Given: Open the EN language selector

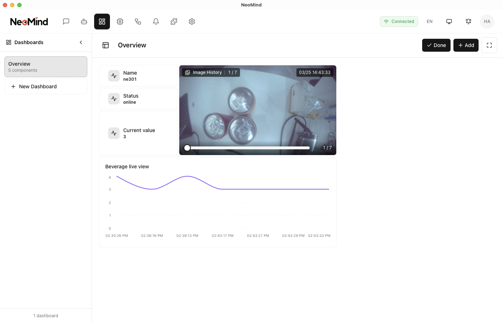Looking at the screenshot, I should pos(430,22).
